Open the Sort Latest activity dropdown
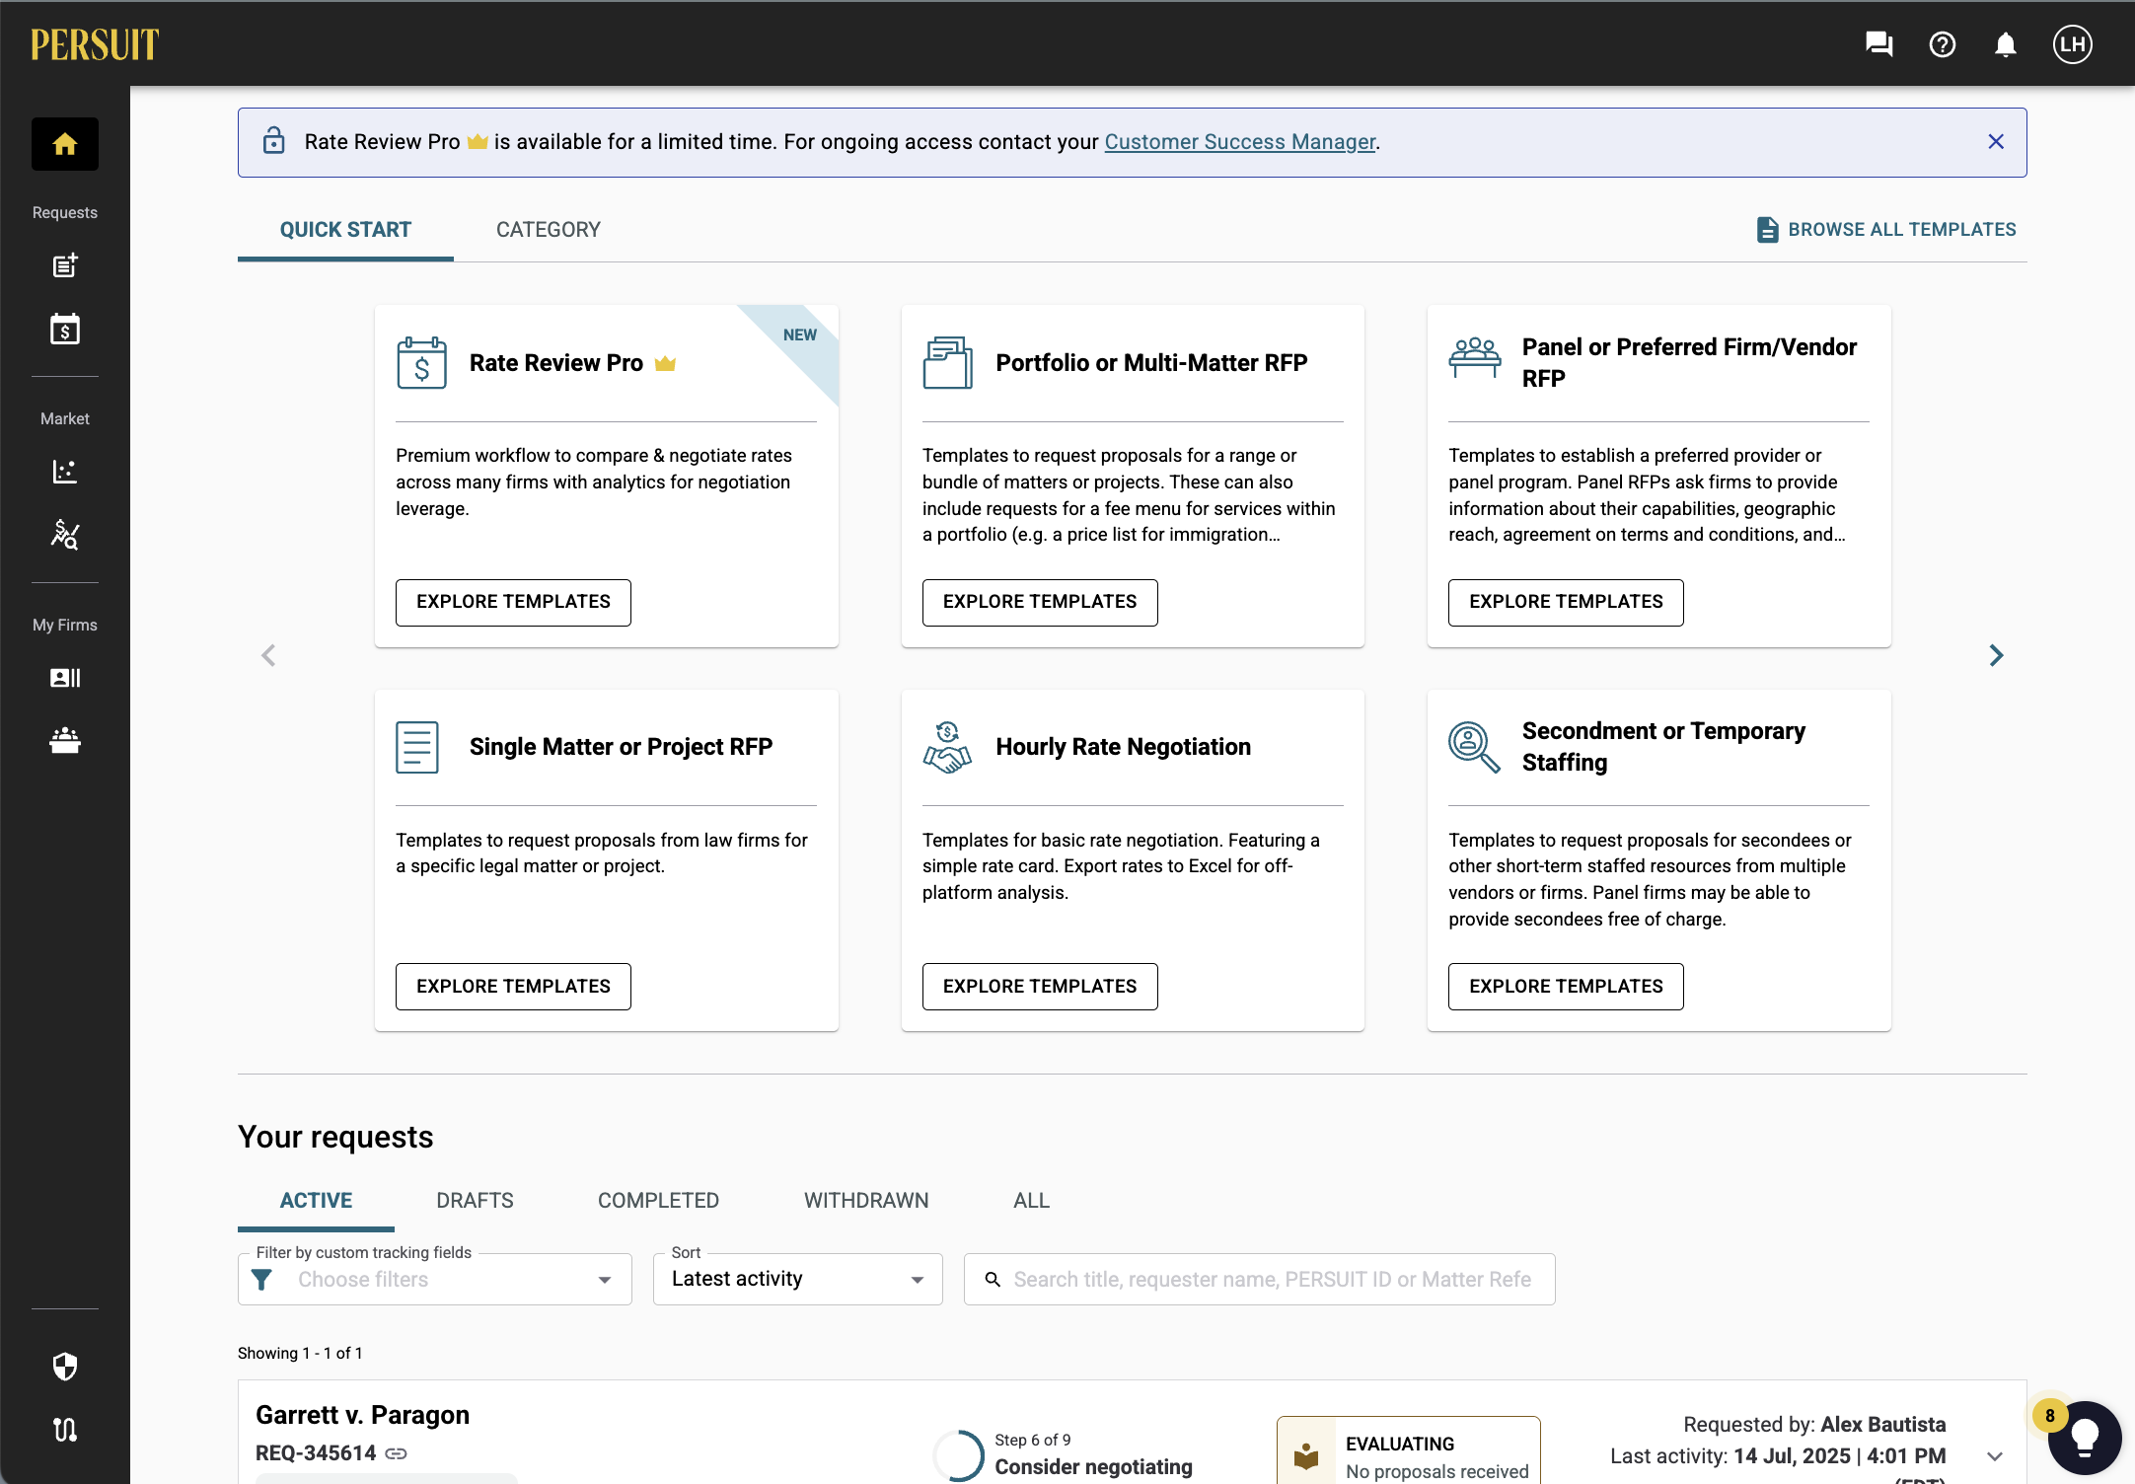2135x1484 pixels. [x=797, y=1280]
